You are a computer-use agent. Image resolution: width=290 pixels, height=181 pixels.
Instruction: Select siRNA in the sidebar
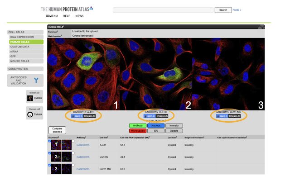click(26, 51)
